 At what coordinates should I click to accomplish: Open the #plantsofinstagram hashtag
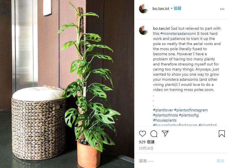click(191, 110)
